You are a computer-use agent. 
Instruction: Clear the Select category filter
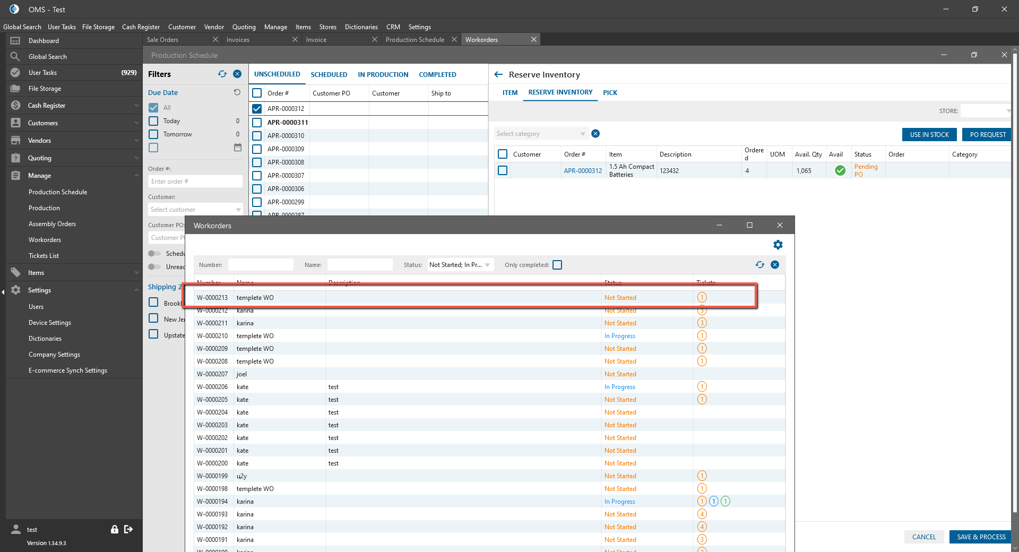(595, 134)
